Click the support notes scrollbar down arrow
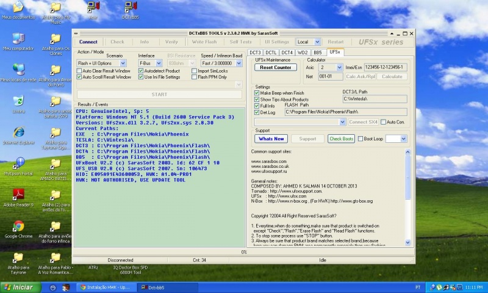The height and width of the screenshot is (293, 488). 407,242
